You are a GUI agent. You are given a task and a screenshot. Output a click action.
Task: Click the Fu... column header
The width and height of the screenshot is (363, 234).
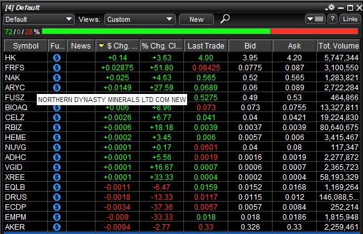coord(57,45)
